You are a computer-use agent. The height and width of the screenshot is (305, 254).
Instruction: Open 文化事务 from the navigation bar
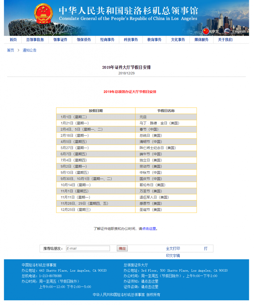coord(178,40)
